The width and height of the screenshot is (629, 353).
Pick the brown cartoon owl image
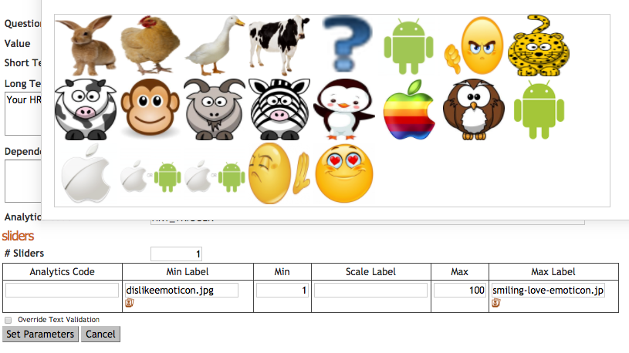tap(473, 109)
